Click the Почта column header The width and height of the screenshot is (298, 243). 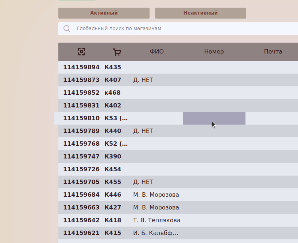tap(273, 52)
